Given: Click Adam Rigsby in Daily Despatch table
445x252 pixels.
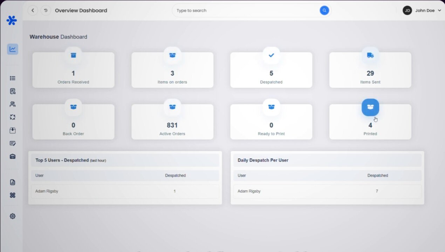Looking at the screenshot, I should [x=249, y=191].
